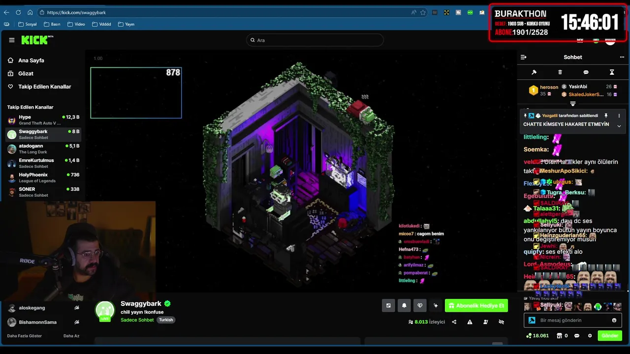Open chat settings gear
The image size is (630, 354).
point(590,336)
